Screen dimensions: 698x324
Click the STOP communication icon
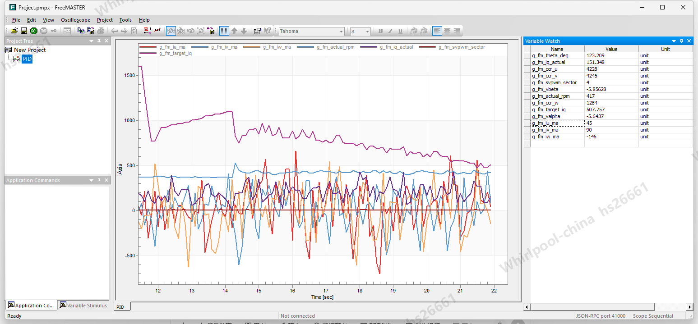point(44,31)
